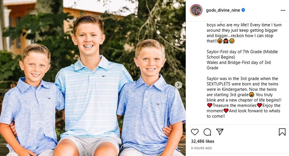Visit the gods_divine_nine username link
The width and height of the screenshot is (289, 156).
[x=223, y=10]
